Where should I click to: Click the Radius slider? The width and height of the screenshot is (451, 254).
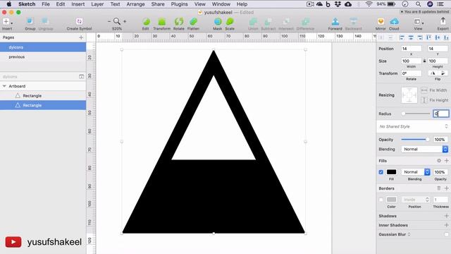pos(416,114)
